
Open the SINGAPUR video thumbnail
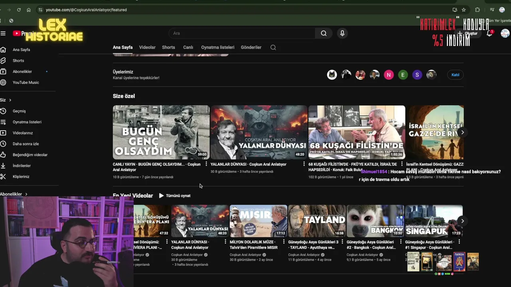pos(434,221)
